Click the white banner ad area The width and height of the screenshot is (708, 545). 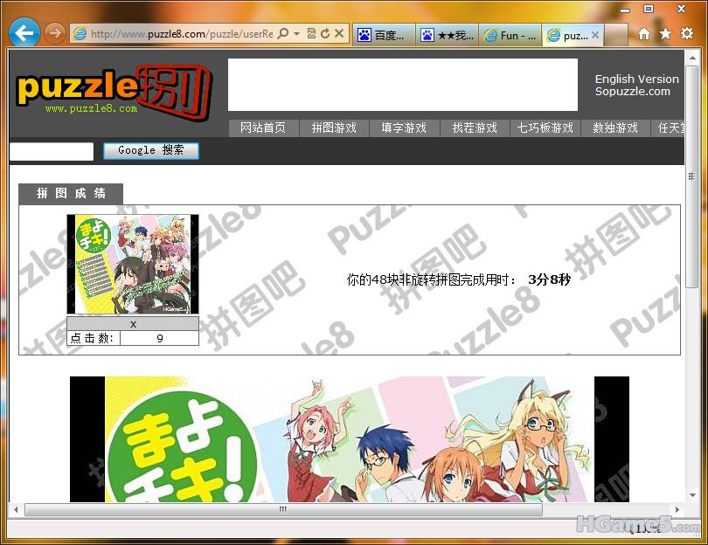pyautogui.click(x=403, y=85)
